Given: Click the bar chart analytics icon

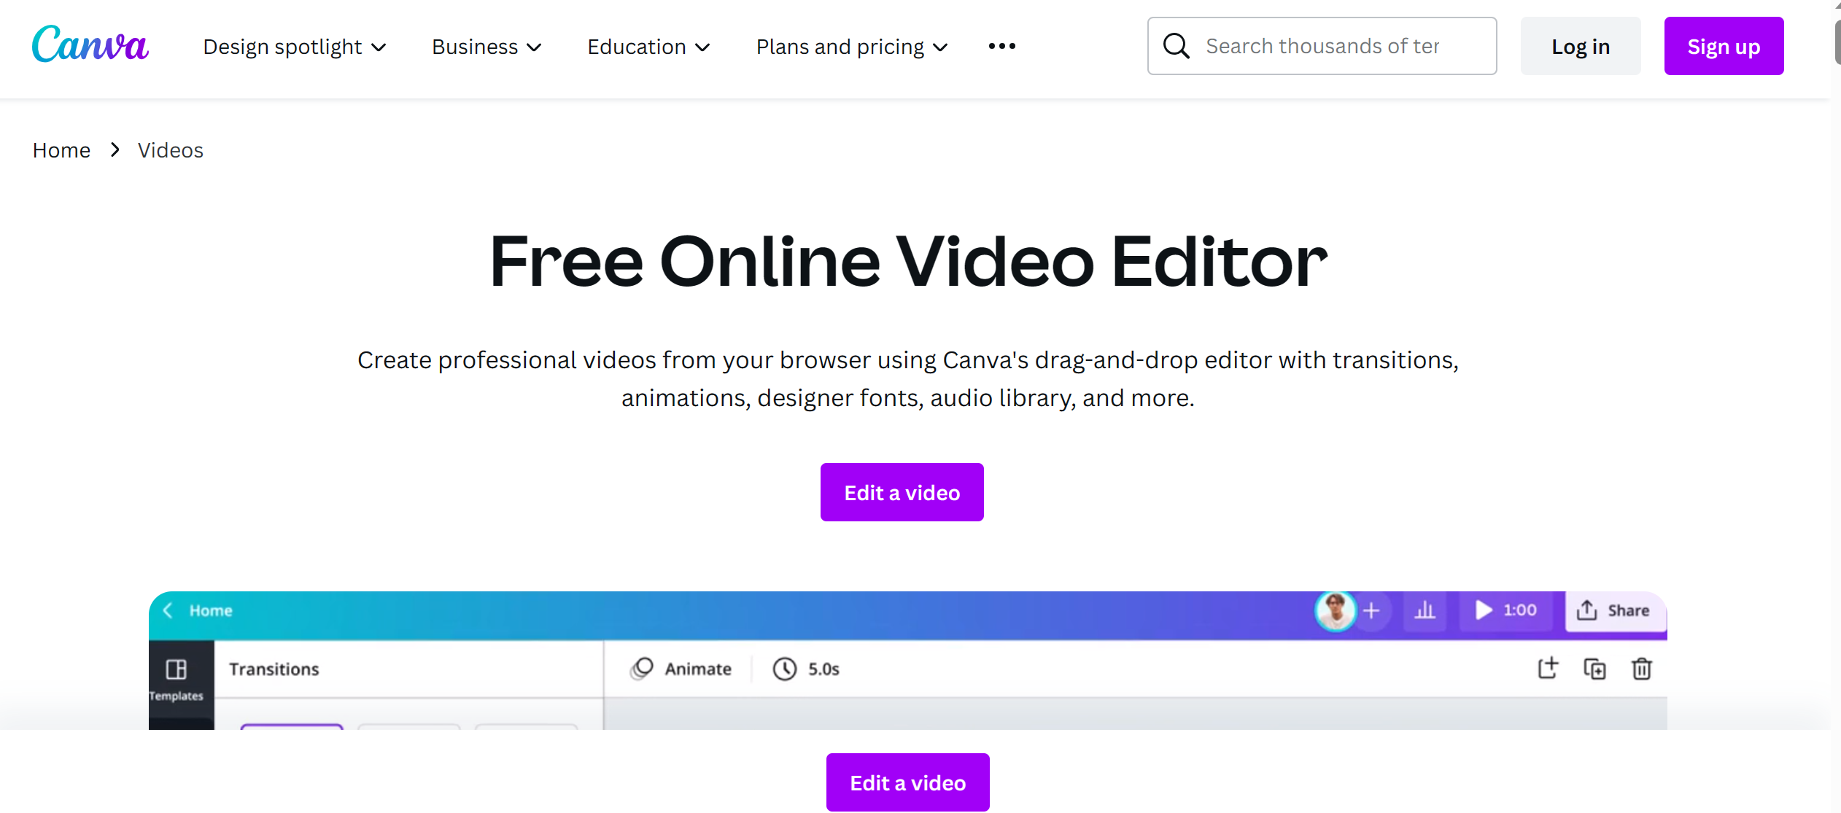Looking at the screenshot, I should point(1425,610).
